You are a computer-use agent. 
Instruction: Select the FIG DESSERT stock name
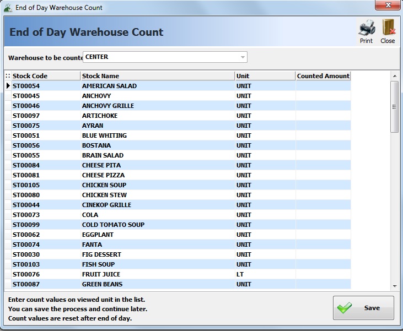pos(101,254)
